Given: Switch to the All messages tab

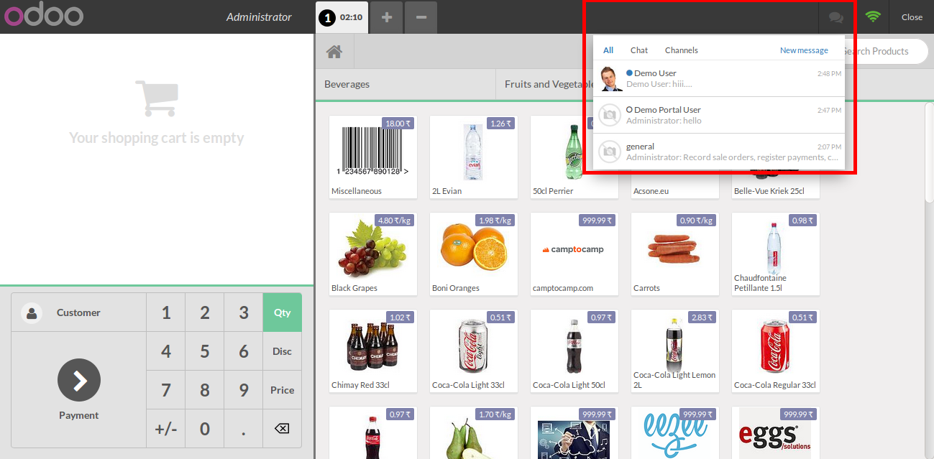Looking at the screenshot, I should 608,50.
